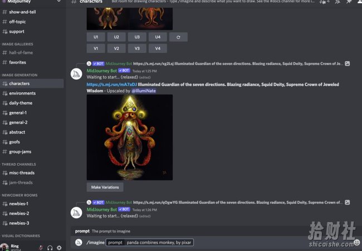The width and height of the screenshot is (362, 251).
Task: Open pinned messages in header
Action: click(349, 2)
